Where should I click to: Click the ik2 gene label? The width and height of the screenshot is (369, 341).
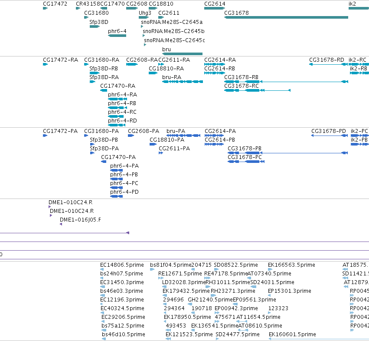[x=352, y=4]
